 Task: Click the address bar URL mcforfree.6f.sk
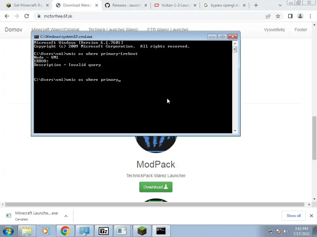click(58, 16)
